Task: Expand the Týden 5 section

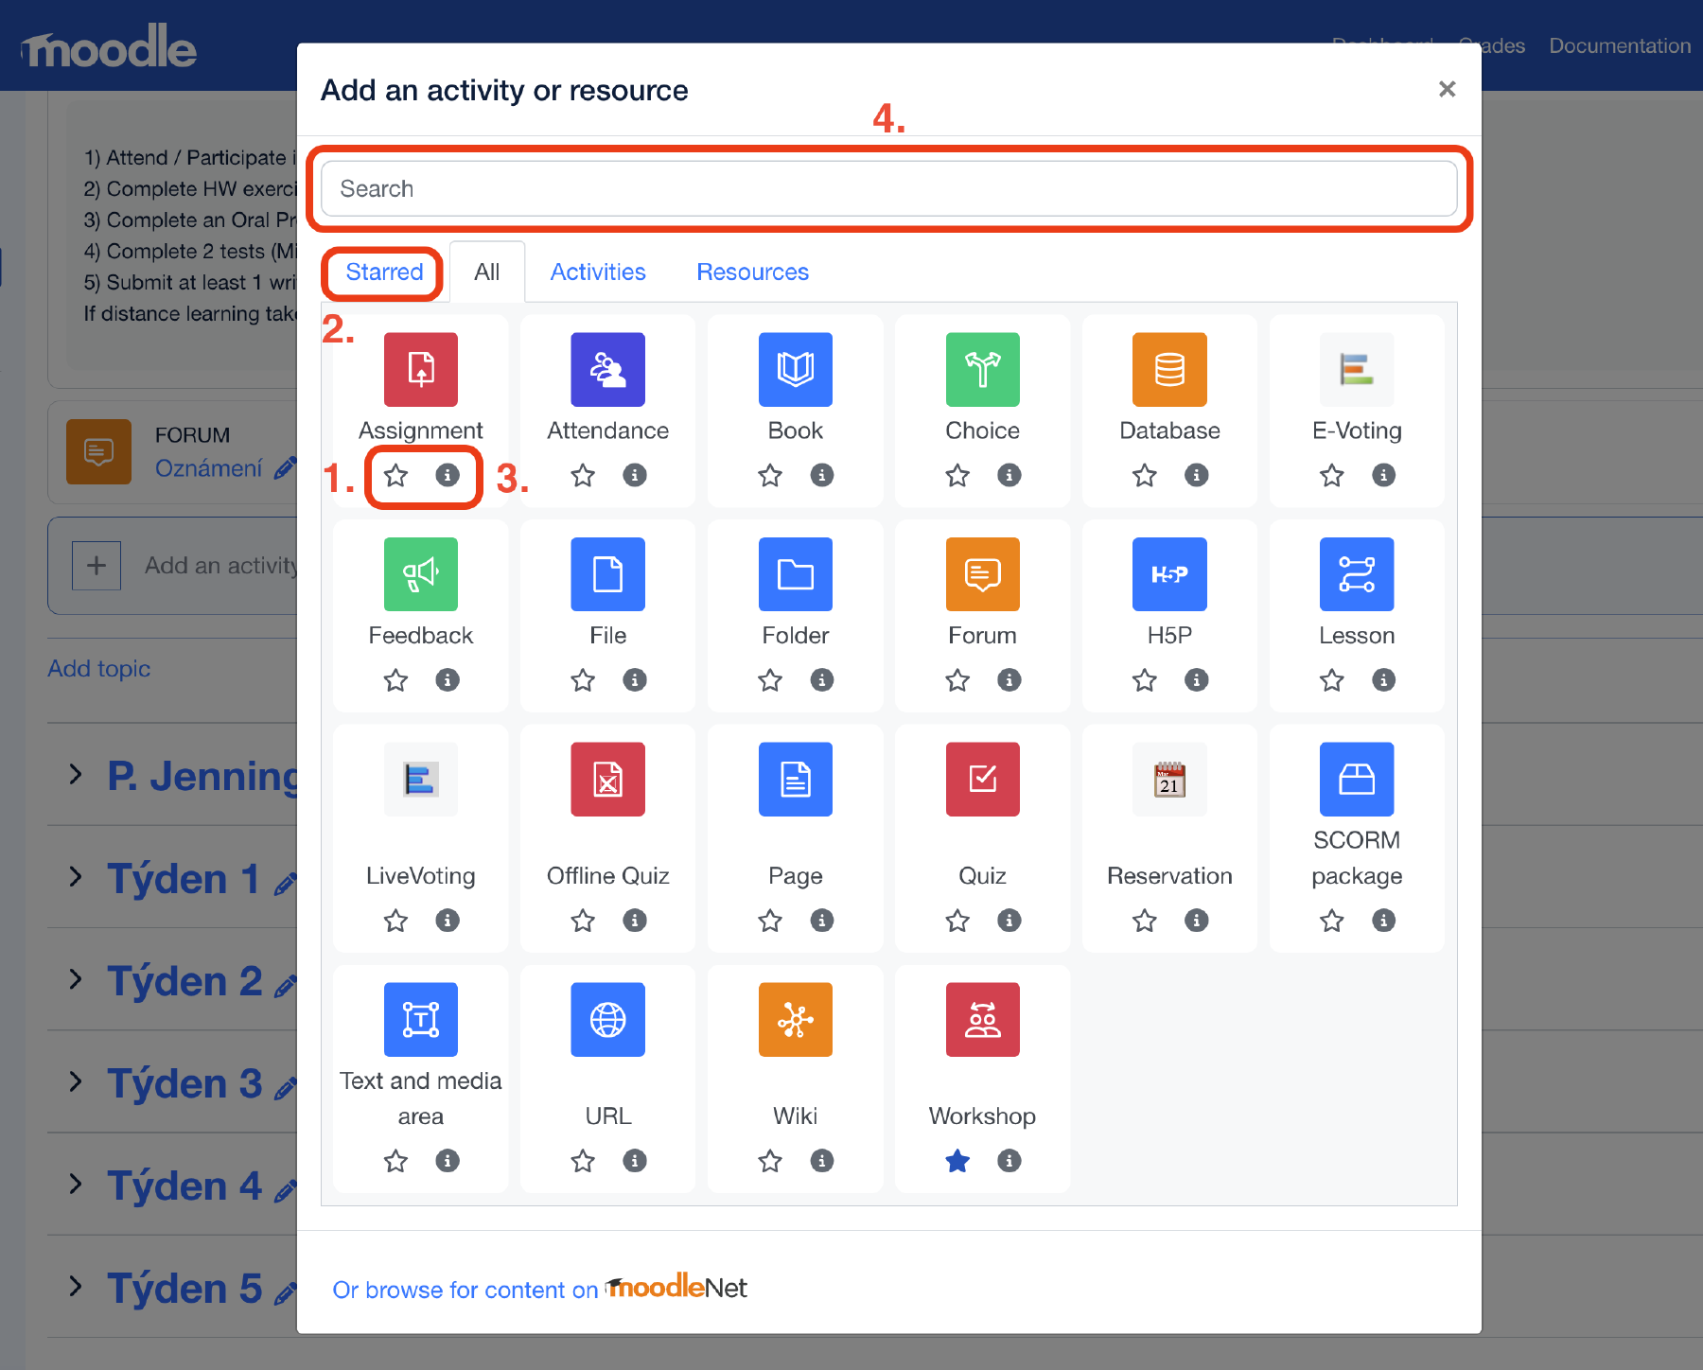Action: (x=76, y=1286)
